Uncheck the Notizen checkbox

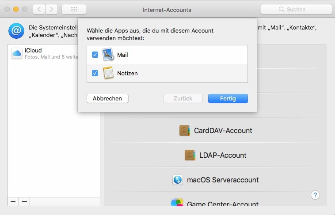coord(95,73)
